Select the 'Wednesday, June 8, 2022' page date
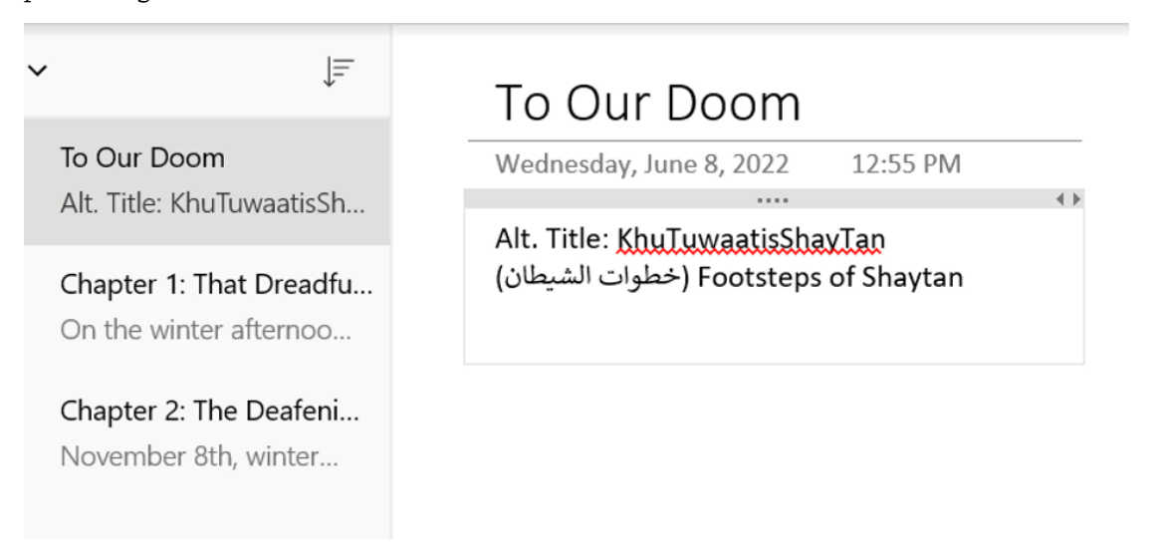Viewport: 1165px width, 554px height. click(x=642, y=164)
